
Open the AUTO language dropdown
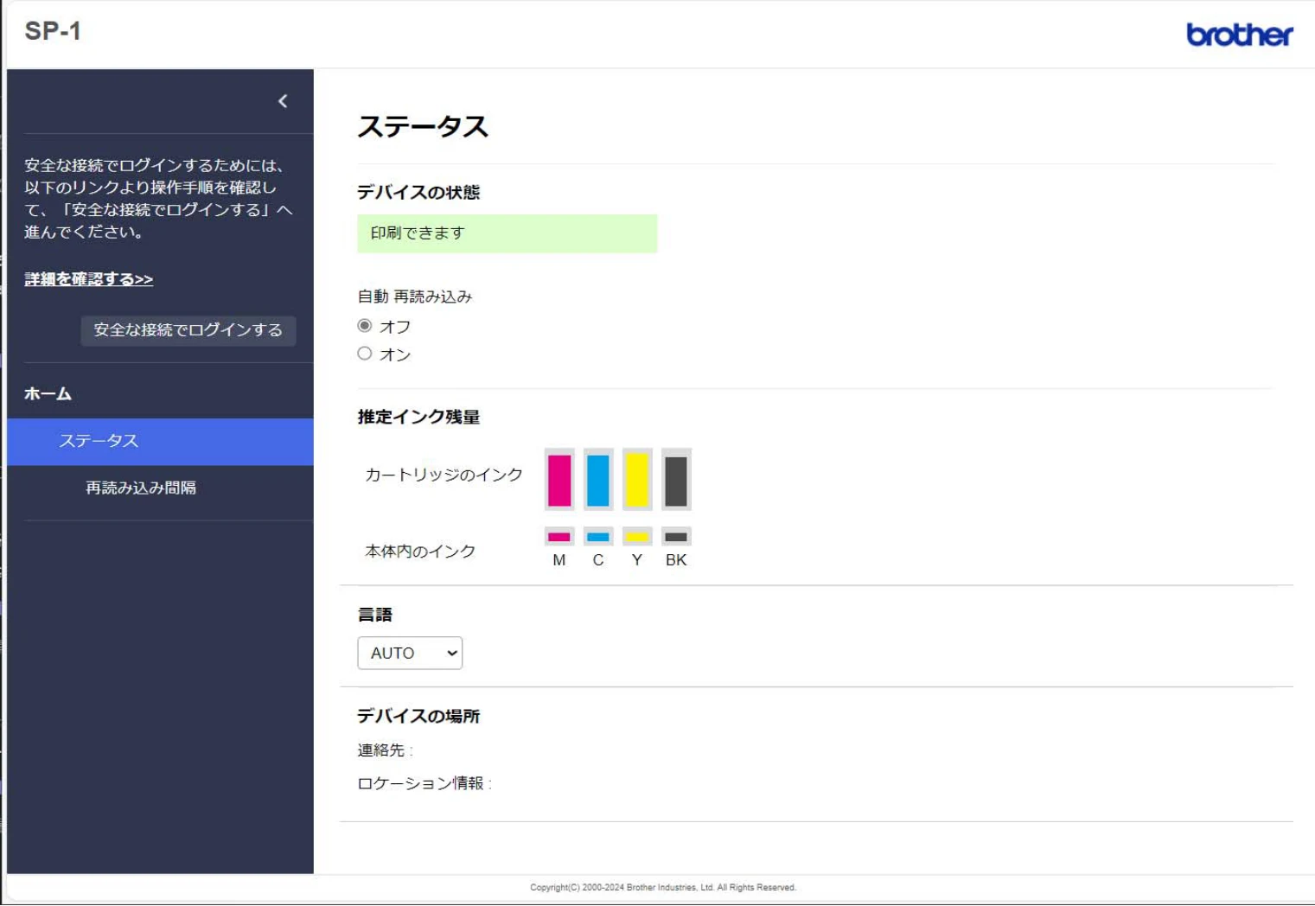click(410, 653)
